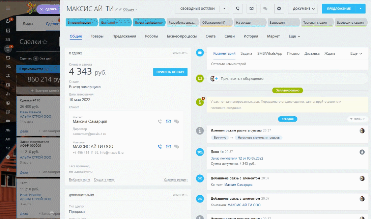The image size is (371, 219).
Task: Star the Сделки page as favorite
Action: pyautogui.click(x=45, y=42)
